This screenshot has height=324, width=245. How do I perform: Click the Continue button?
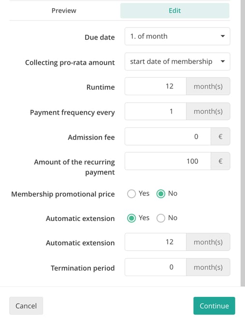tap(214, 306)
